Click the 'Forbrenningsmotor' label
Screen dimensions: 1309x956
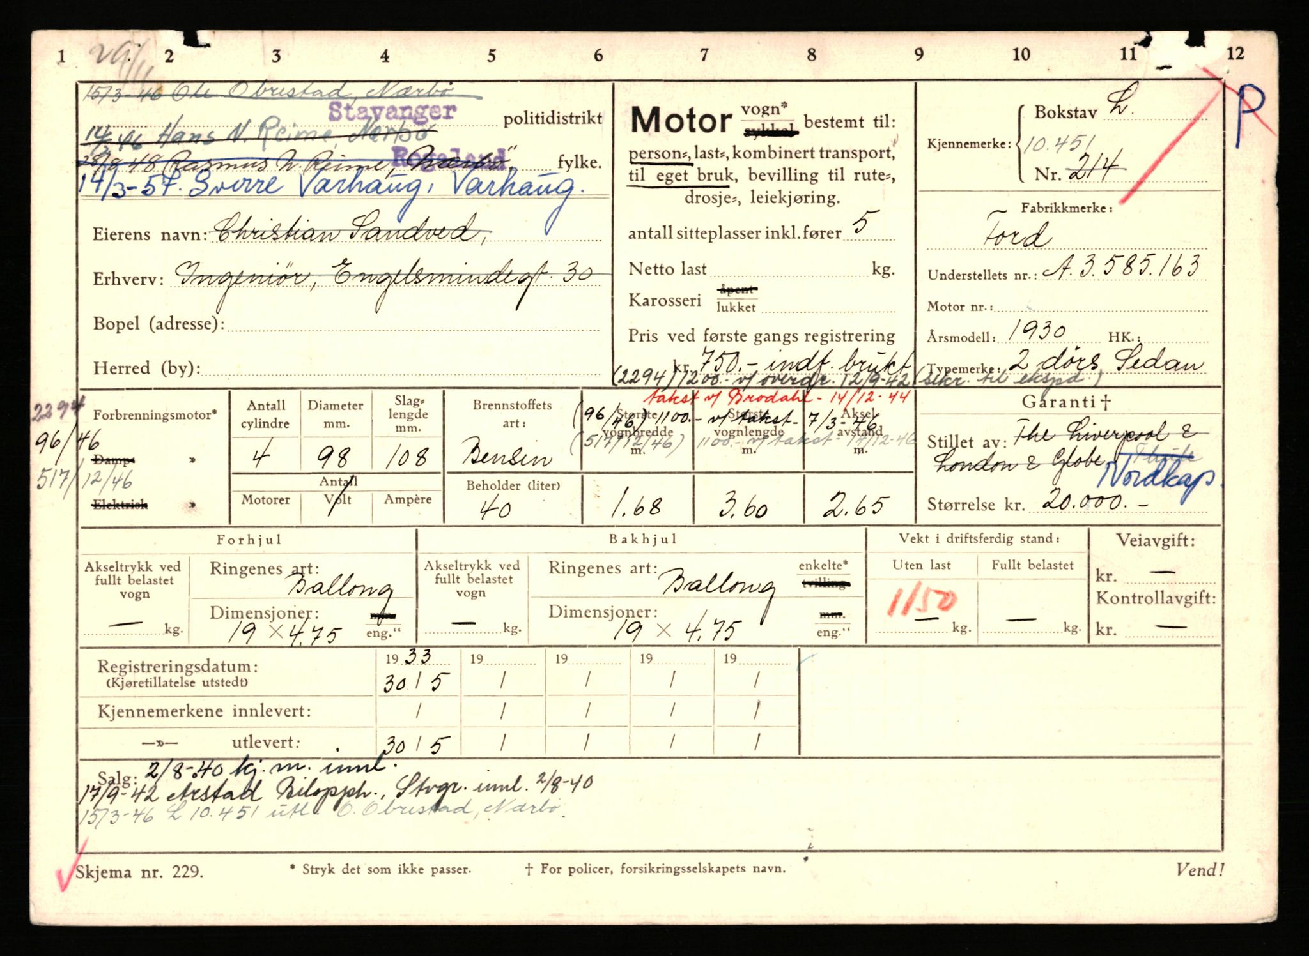point(155,415)
